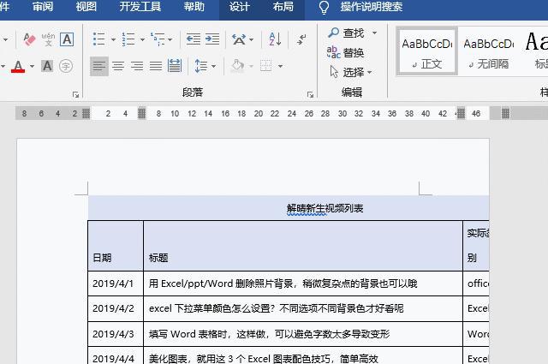Image resolution: width=548 pixels, height=364 pixels.
Task: Open the 视图 tab
Action: coord(86,7)
